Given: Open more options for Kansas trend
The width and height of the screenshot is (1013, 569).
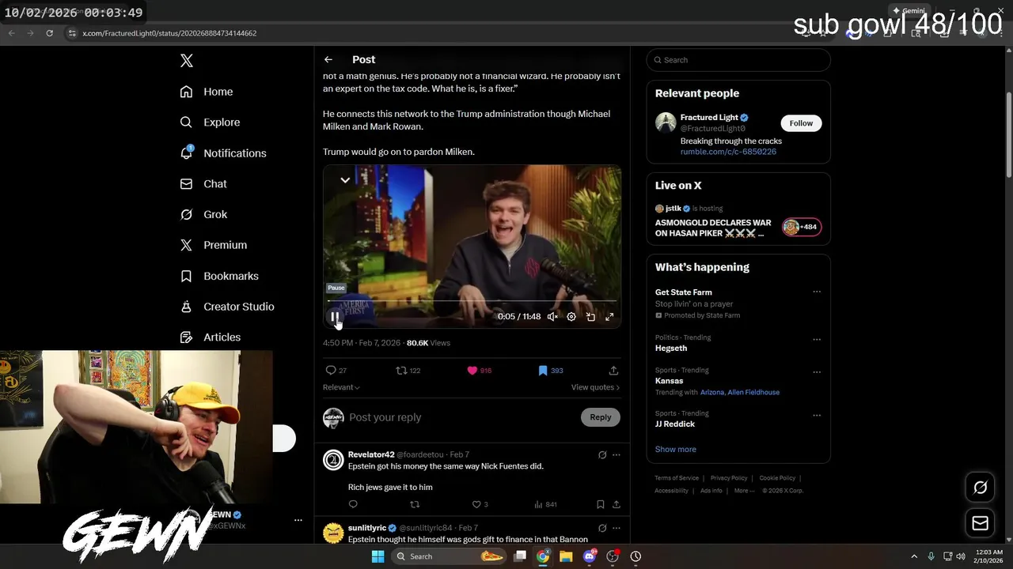Looking at the screenshot, I should (817, 372).
